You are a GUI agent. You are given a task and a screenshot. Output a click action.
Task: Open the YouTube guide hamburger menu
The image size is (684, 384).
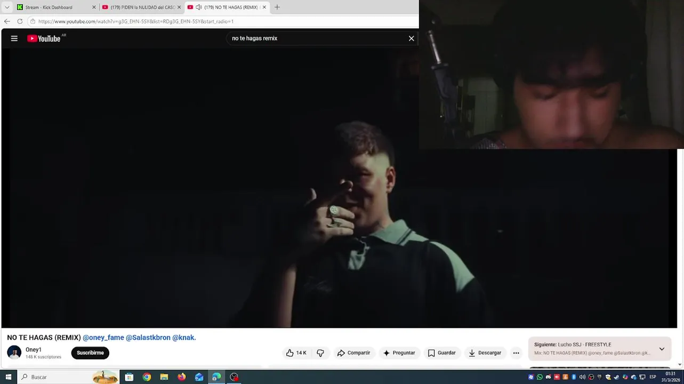click(14, 38)
